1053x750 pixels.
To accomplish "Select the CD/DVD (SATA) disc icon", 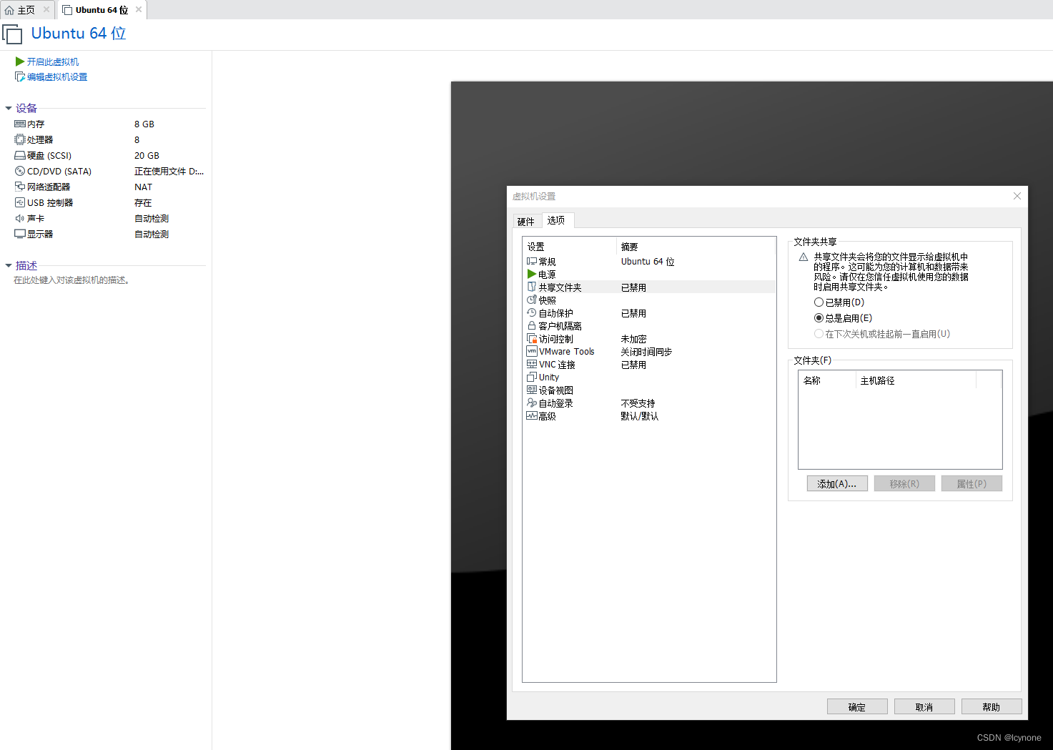I will 20,171.
